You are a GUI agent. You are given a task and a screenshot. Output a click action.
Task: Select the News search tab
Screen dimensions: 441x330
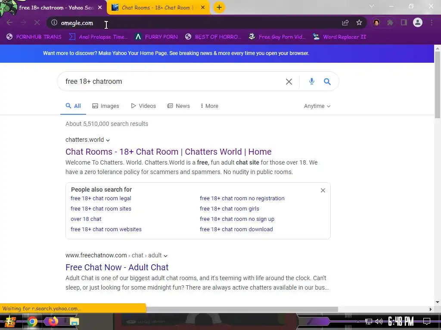click(179, 106)
